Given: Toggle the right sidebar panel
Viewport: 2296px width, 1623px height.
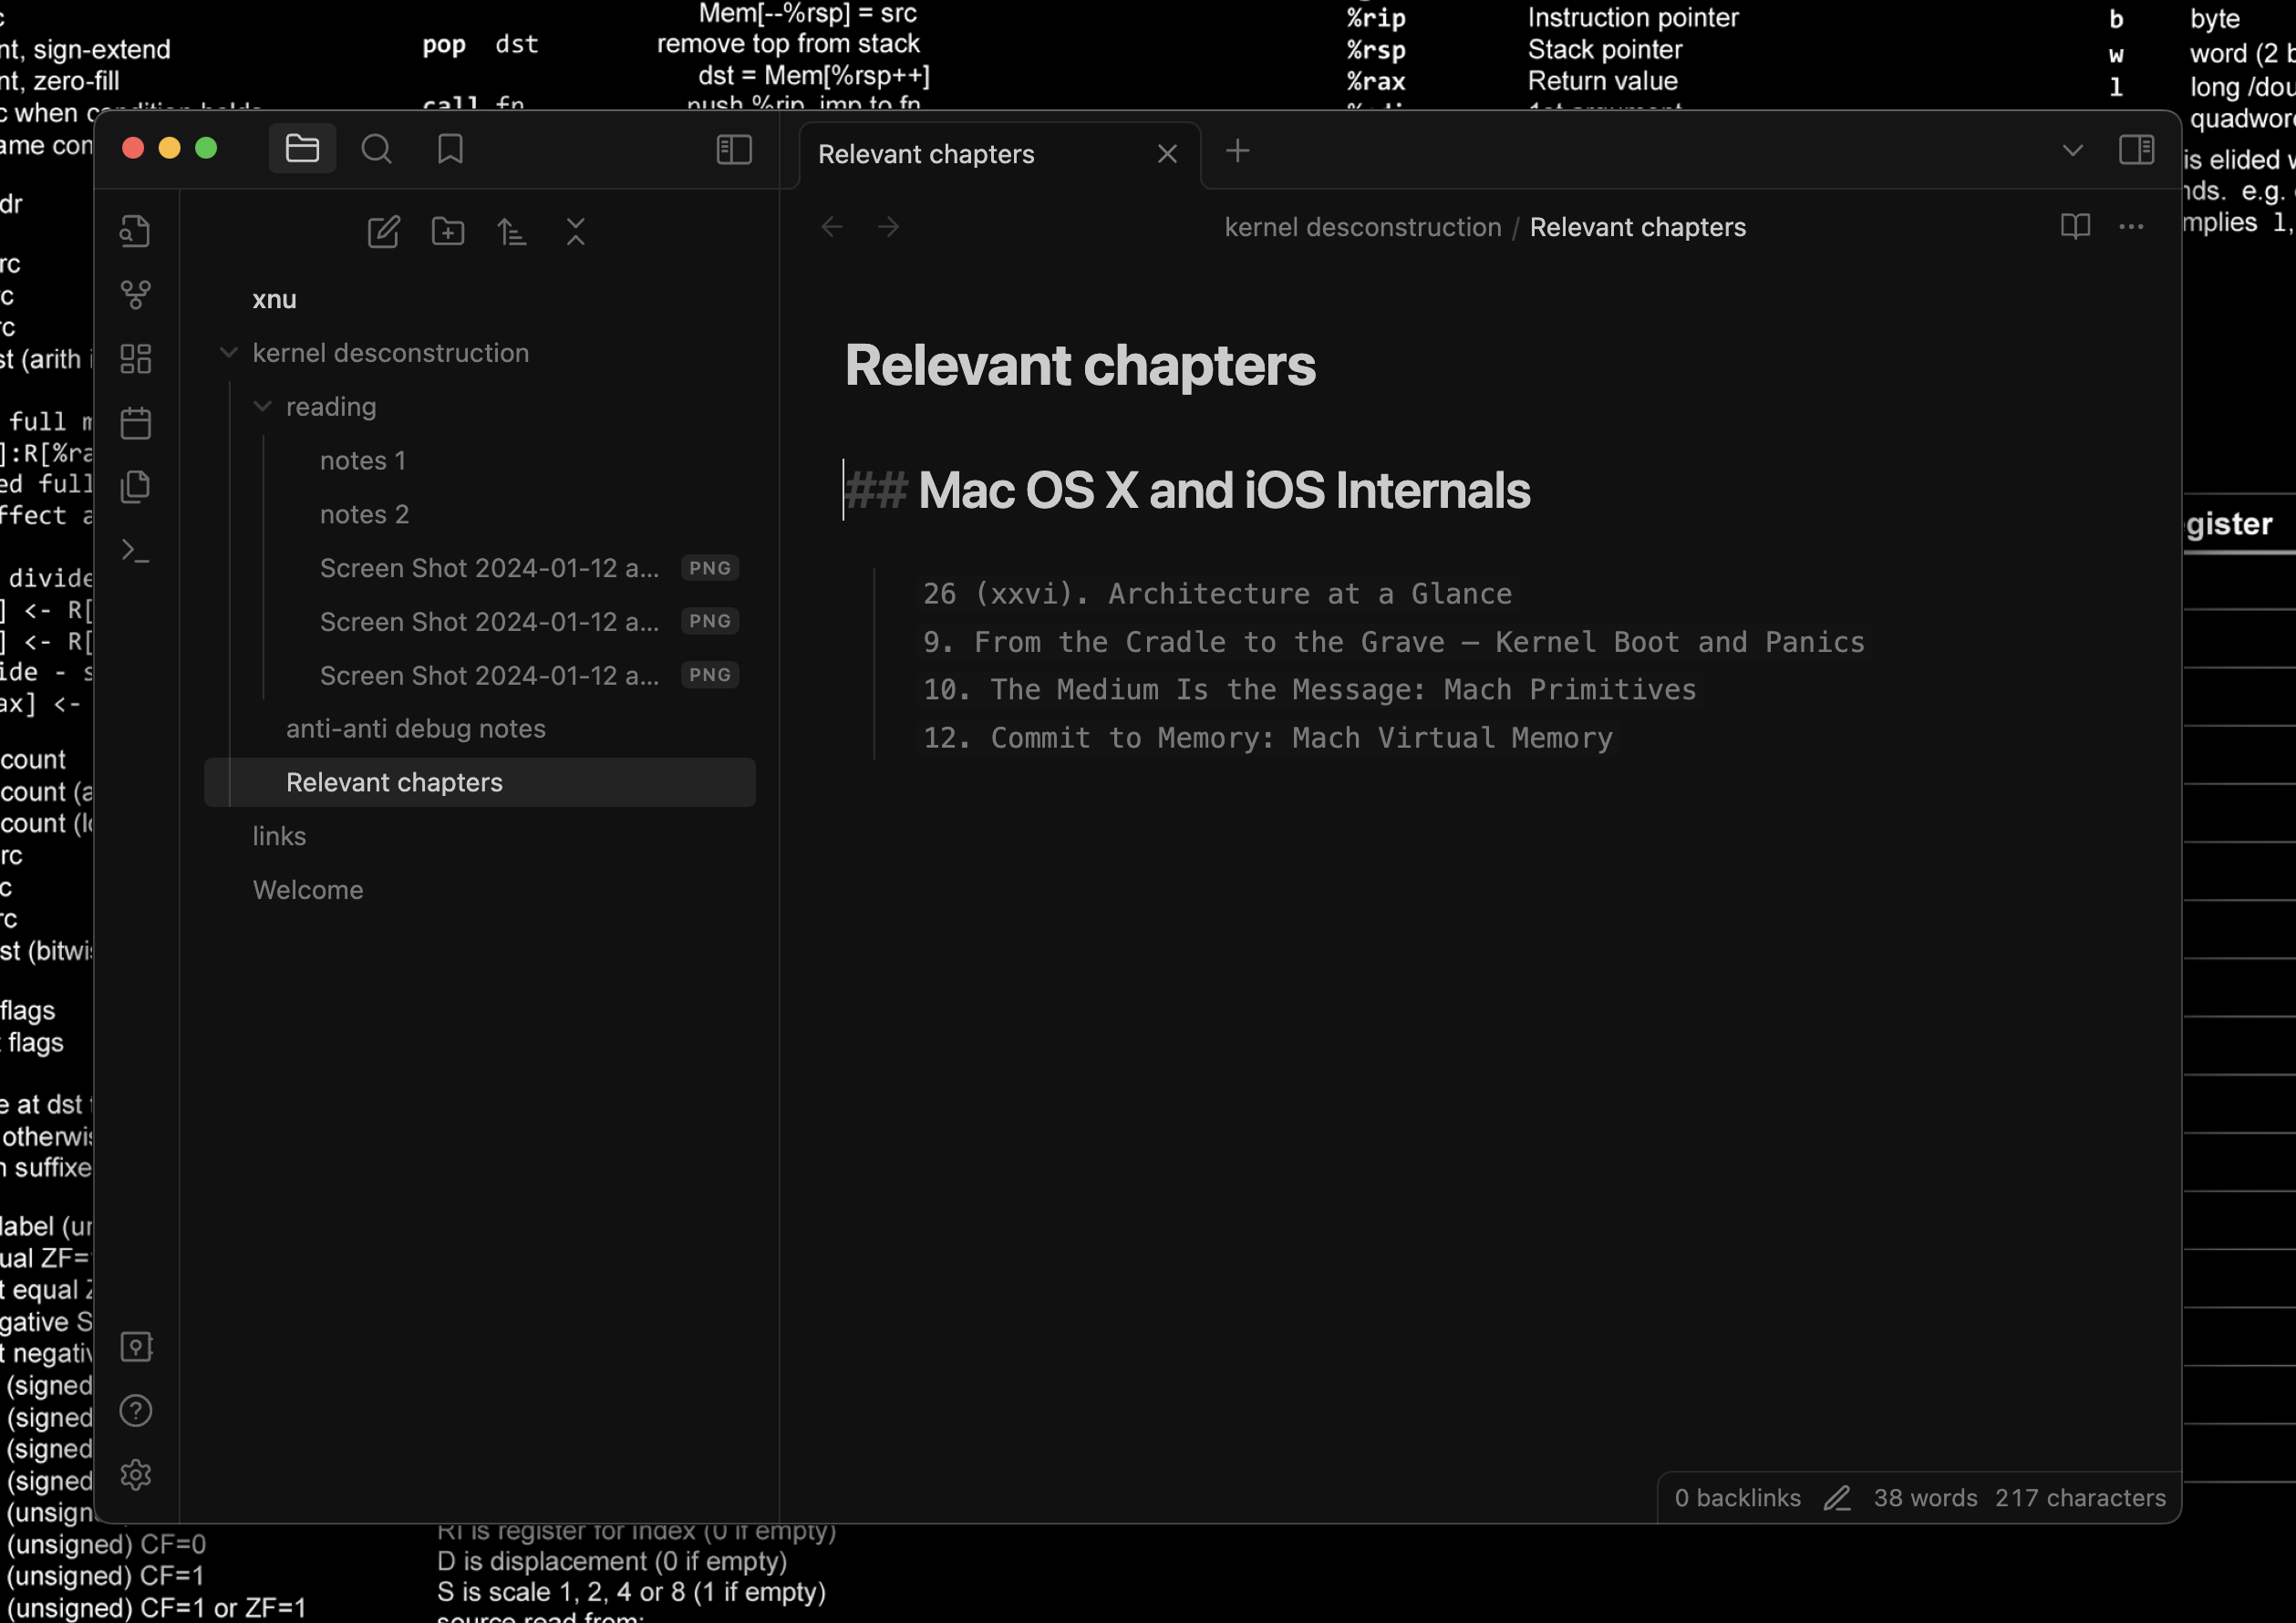Looking at the screenshot, I should [x=2136, y=150].
